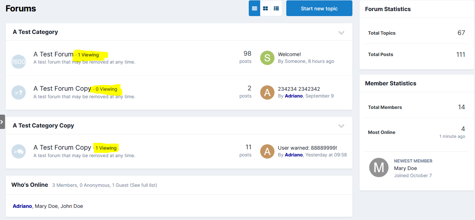This screenshot has height=220, width=475.
Task: Click Adriano's avatar beside the User warned topic
Action: click(267, 151)
